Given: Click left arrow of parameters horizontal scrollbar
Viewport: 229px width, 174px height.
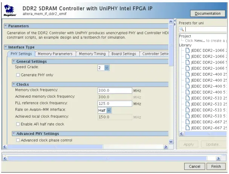Looking at the screenshot, I should pyautogui.click(x=5, y=147).
